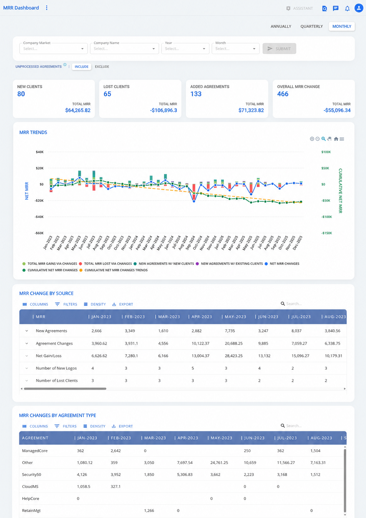Activate selection zoom magnifier on chart

323,139
